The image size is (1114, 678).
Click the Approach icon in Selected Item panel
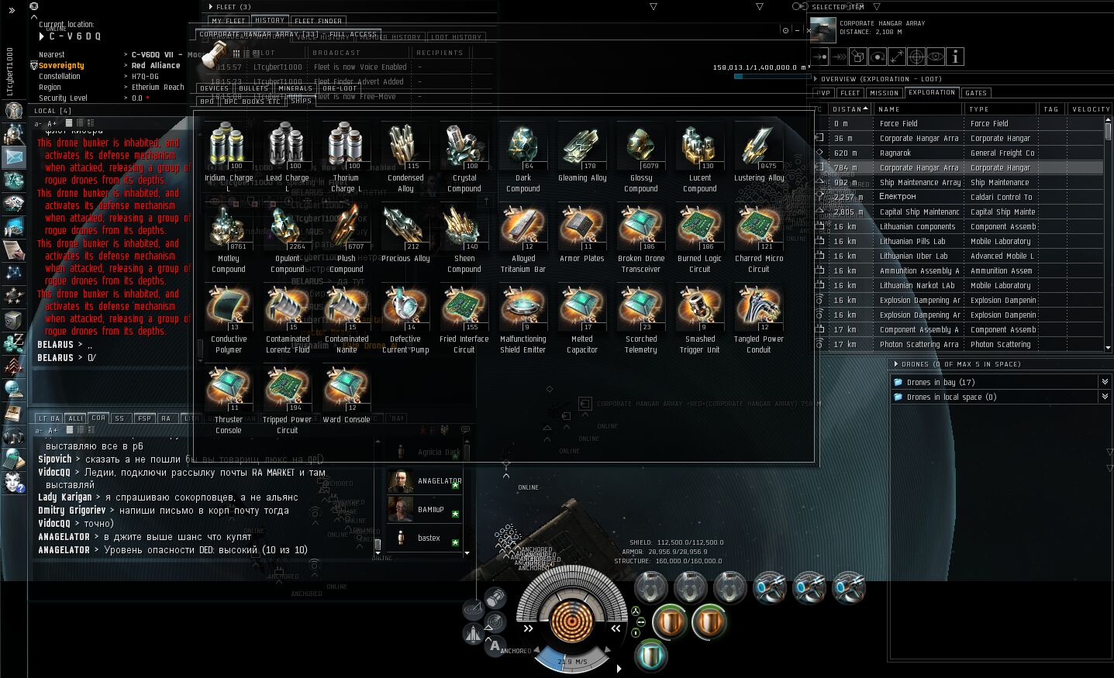coord(819,57)
